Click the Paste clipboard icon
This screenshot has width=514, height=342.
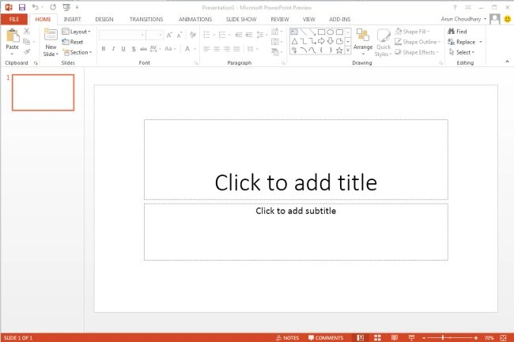coord(13,36)
